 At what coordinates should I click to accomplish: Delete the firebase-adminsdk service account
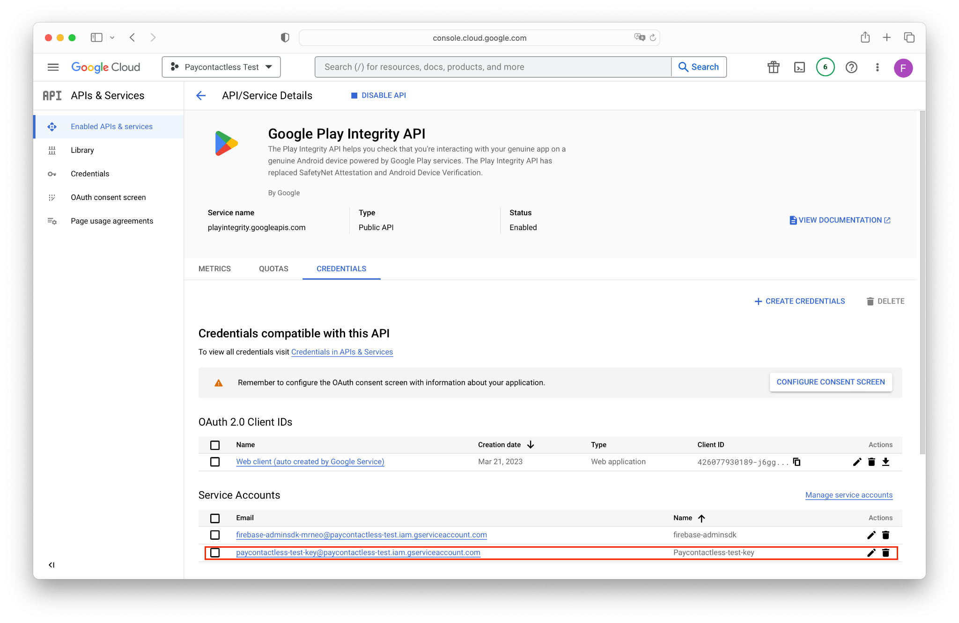click(885, 535)
